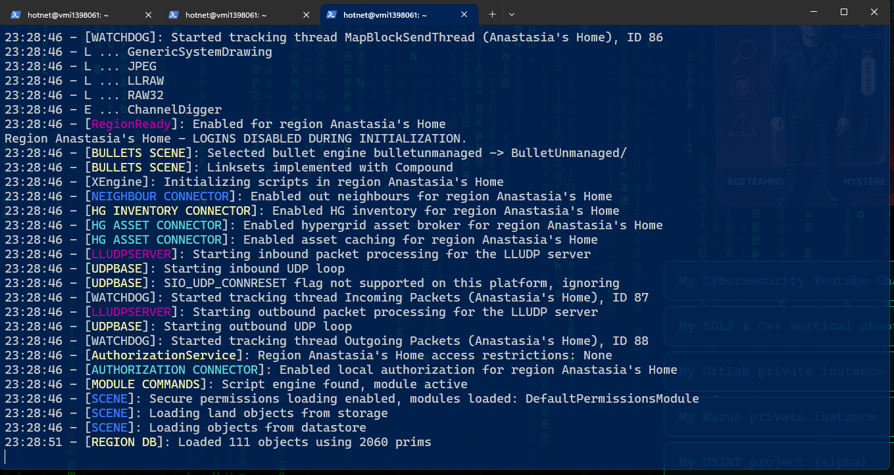Open My OSINT project (alpha) link
The image size is (894, 475).
779,461
